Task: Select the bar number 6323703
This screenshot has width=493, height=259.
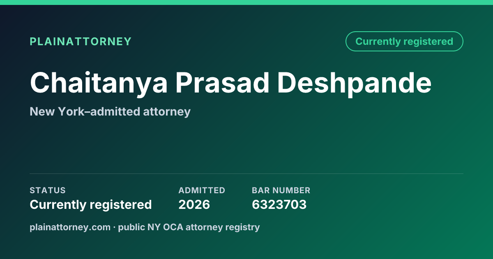Action: point(279,204)
